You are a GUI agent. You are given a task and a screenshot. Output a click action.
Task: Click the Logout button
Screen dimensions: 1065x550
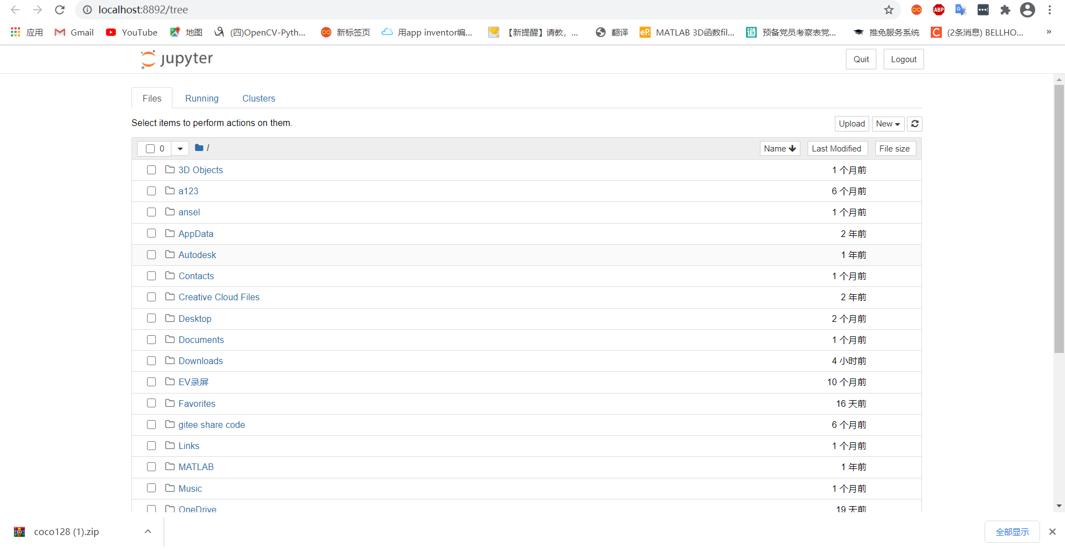coord(904,59)
